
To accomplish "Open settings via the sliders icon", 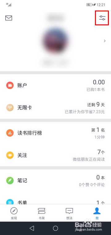I will pyautogui.click(x=102, y=18).
